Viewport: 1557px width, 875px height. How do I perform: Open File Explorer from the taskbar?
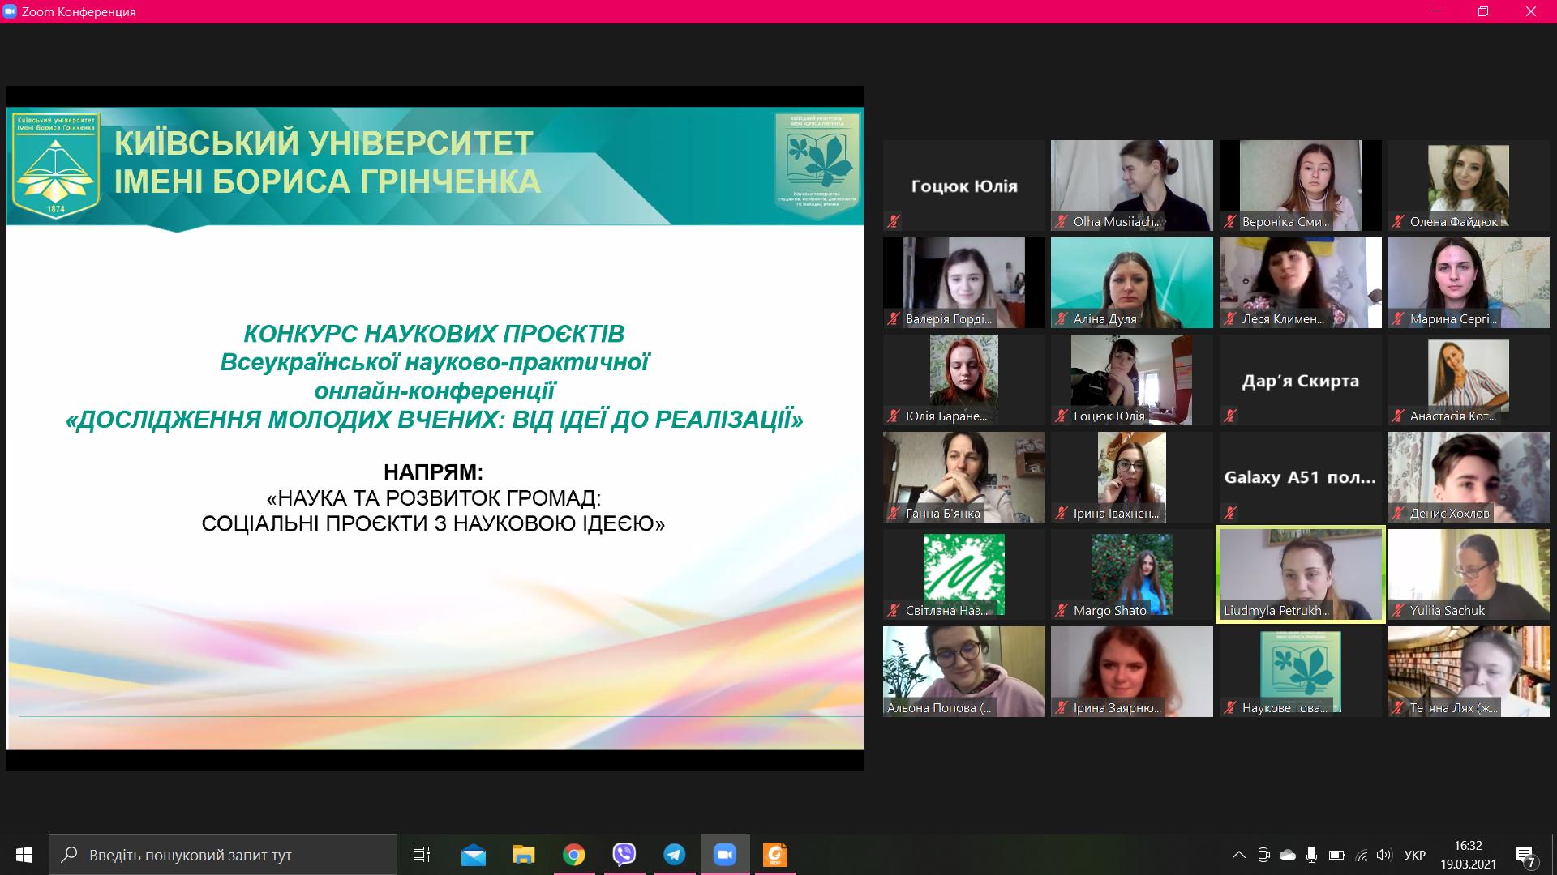523,855
